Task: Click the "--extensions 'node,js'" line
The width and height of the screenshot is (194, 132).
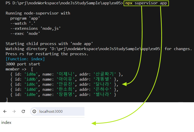Action: pyautogui.click(x=35, y=28)
